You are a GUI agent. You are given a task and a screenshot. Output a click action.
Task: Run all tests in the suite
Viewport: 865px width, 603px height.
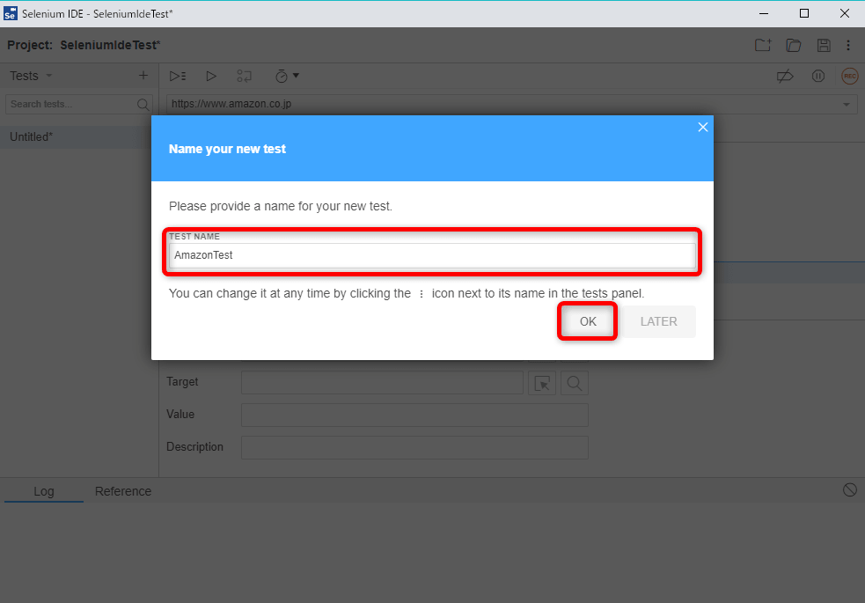178,76
